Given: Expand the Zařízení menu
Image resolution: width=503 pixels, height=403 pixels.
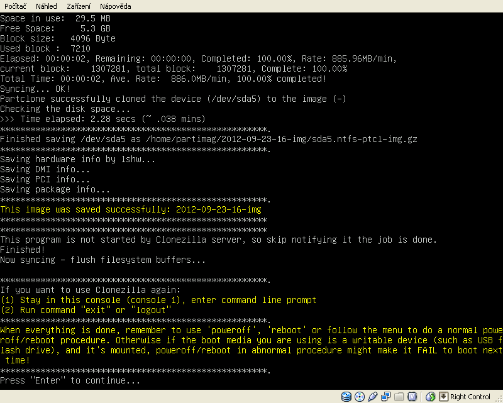Looking at the screenshot, I should pos(78,6).
